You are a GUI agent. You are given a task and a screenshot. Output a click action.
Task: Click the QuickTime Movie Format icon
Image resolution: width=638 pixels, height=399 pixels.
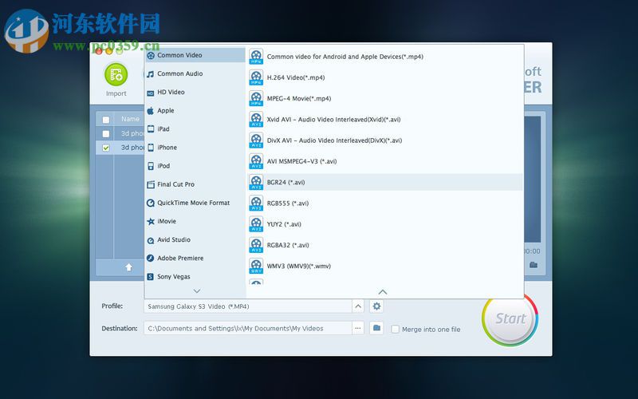click(x=151, y=203)
